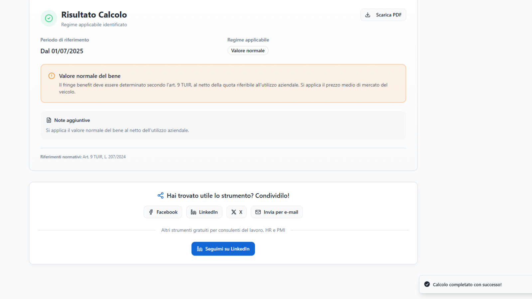Click the Valore normale regime badge

248,50
